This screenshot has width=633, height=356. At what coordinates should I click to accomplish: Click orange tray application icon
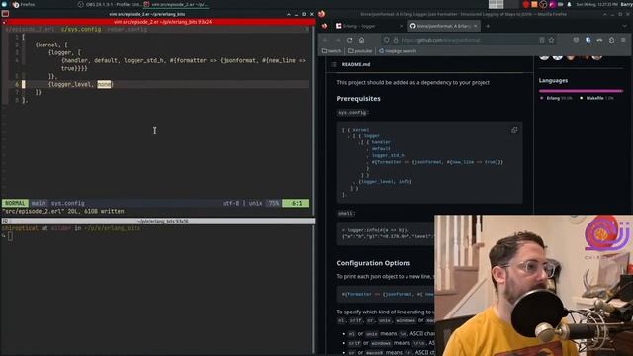[534, 4]
